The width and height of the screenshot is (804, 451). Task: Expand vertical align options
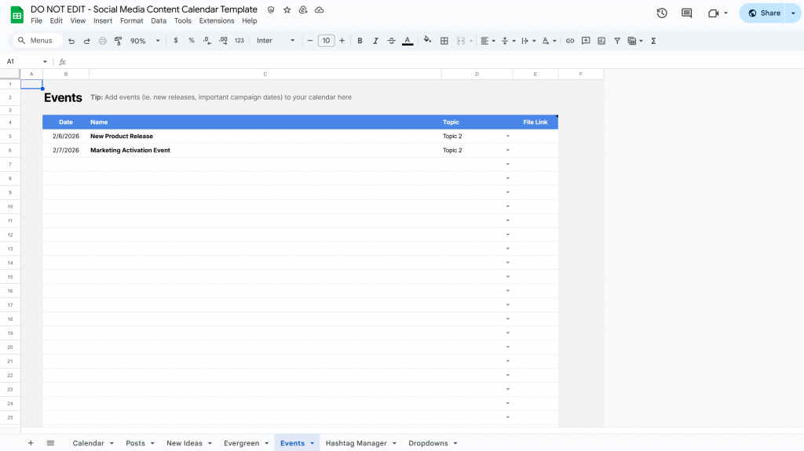click(x=508, y=41)
